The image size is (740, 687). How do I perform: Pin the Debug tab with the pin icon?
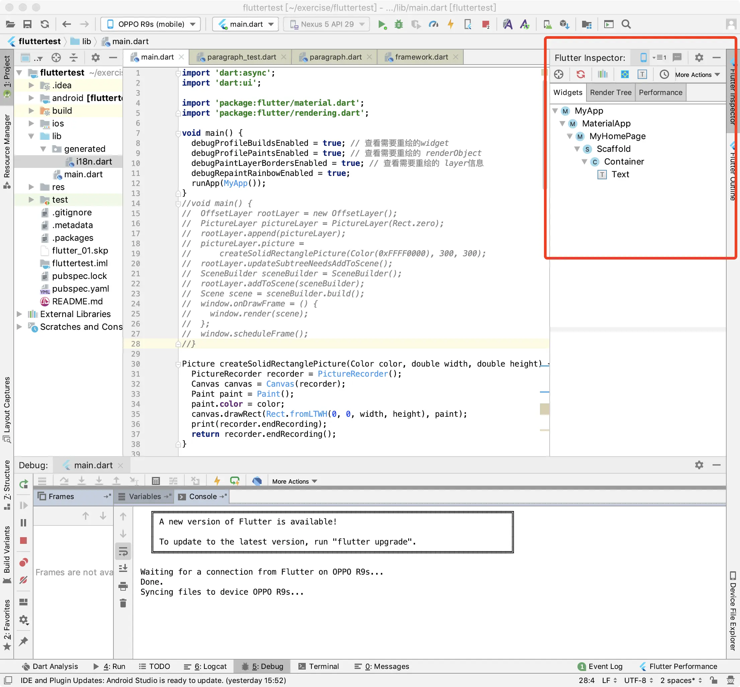click(x=23, y=641)
